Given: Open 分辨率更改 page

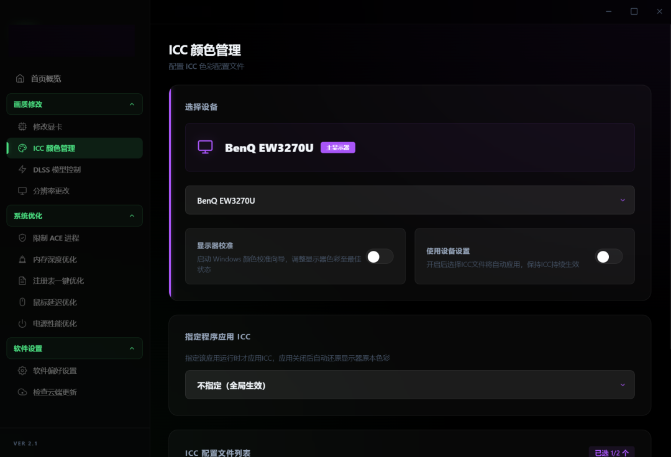Looking at the screenshot, I should pos(75,191).
